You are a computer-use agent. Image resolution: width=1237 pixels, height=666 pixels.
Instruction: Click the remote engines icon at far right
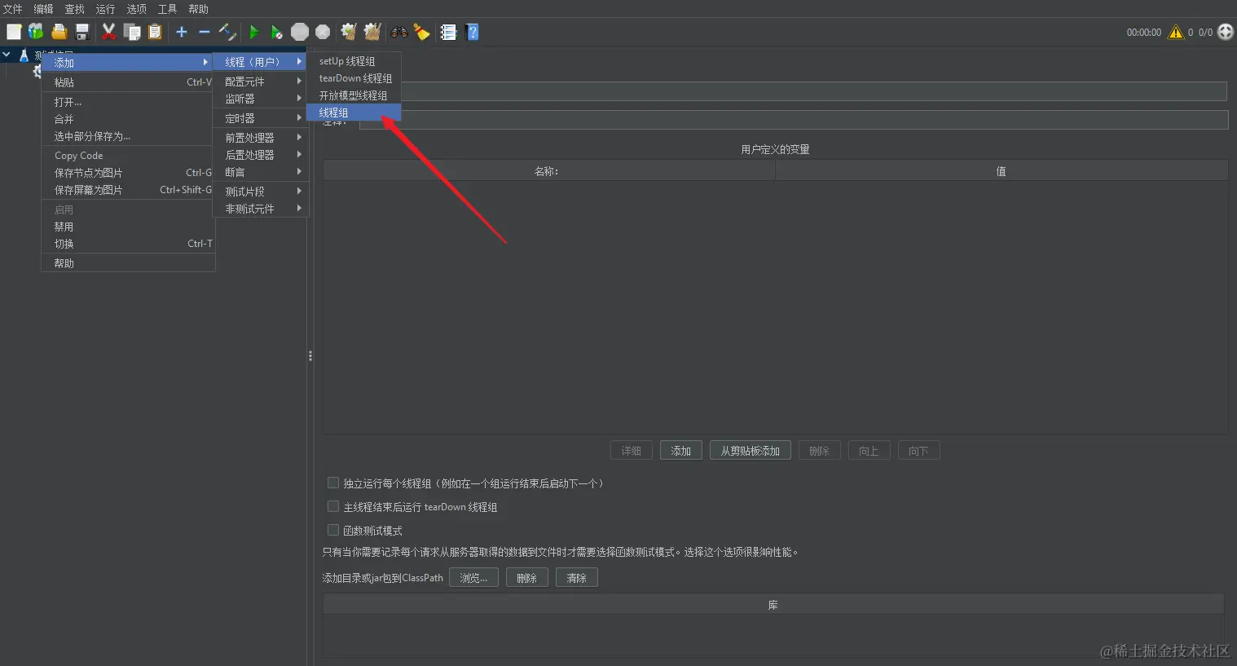pyautogui.click(x=1226, y=32)
